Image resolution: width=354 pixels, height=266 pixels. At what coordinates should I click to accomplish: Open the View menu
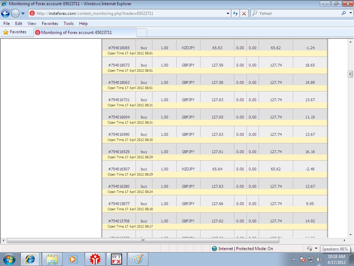(32, 24)
